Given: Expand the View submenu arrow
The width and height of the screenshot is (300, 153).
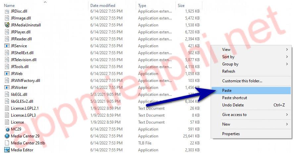Looking at the screenshot, I should coord(287,50).
